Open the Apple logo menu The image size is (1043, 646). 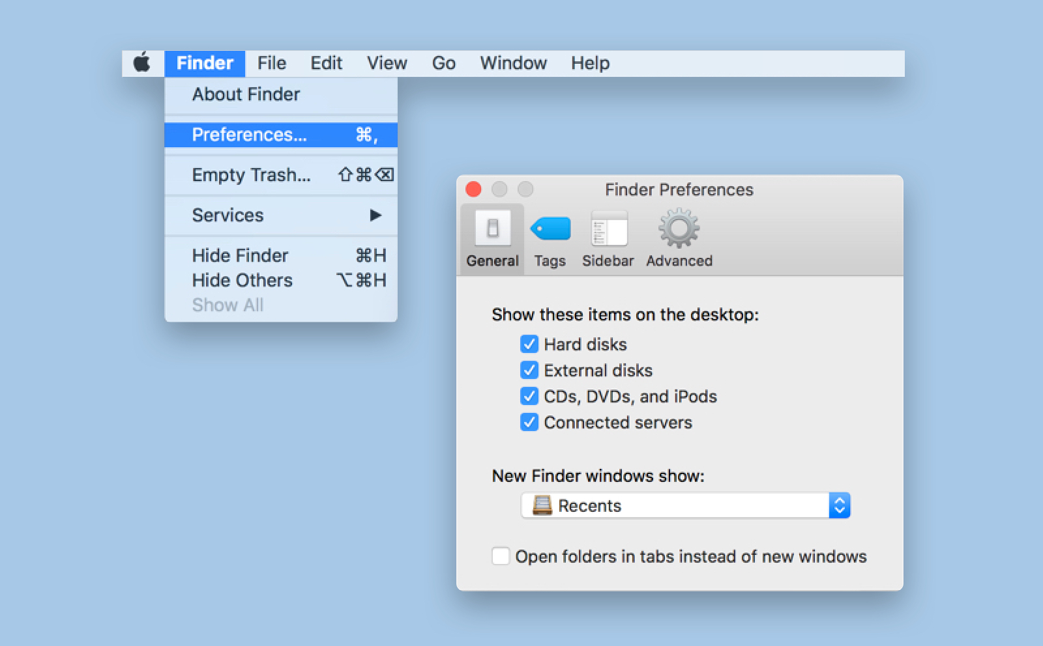(142, 63)
